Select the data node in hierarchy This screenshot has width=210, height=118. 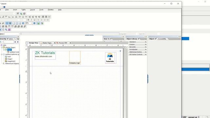point(5,45)
